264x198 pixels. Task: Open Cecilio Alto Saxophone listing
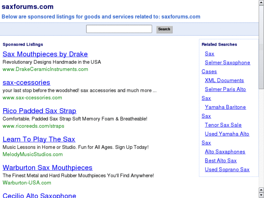click(x=39, y=195)
